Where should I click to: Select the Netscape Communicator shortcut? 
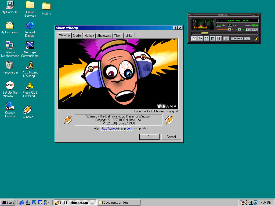coord(30,49)
